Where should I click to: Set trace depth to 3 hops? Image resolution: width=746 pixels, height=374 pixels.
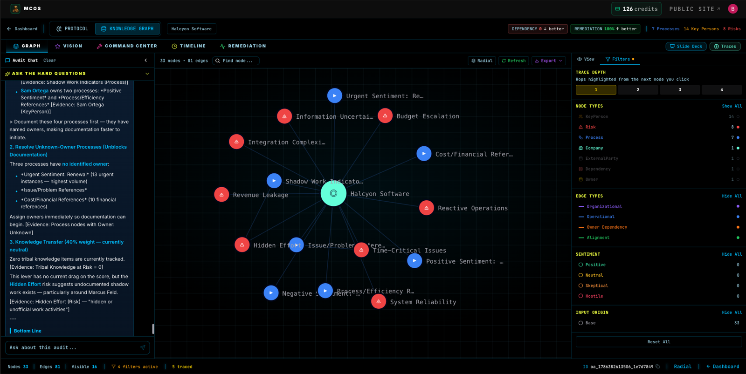[x=680, y=90]
